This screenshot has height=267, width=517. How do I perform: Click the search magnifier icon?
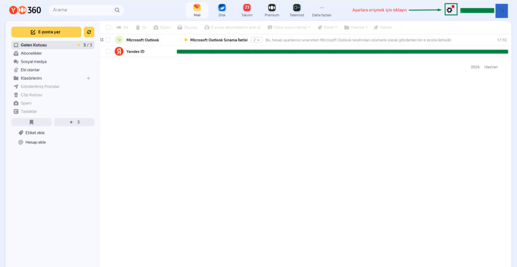(117, 10)
